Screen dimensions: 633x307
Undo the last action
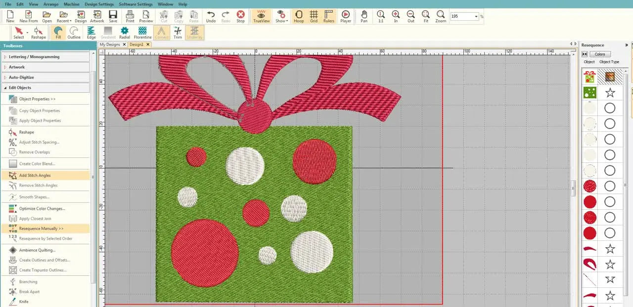pos(211,17)
